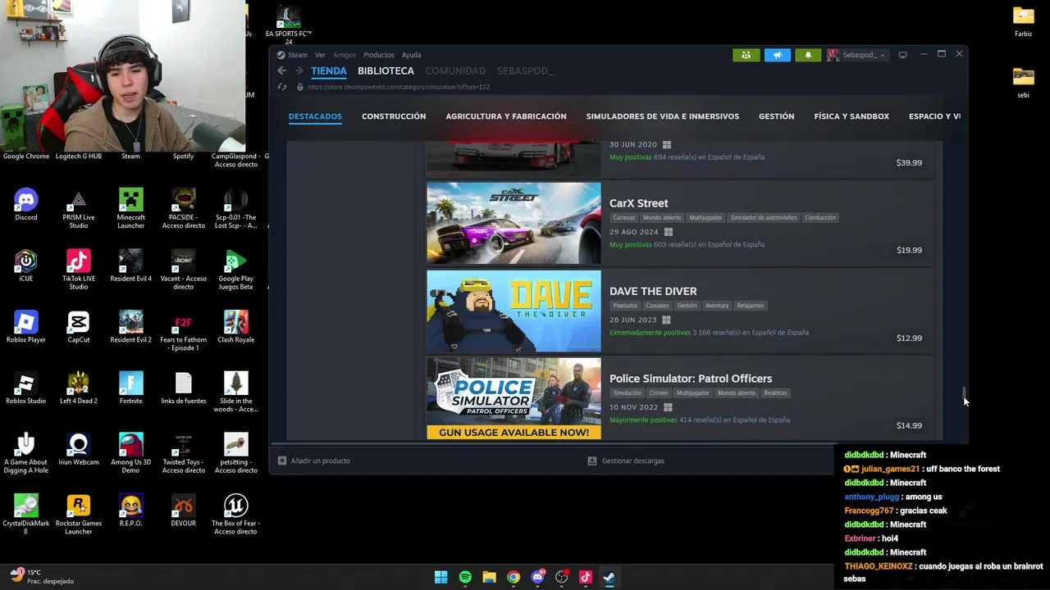
Task: Open the Steam menu in menu bar
Action: 297,55
